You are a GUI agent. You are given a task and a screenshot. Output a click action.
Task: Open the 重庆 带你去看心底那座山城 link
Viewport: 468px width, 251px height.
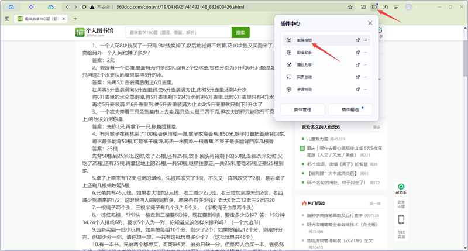tap(344, 152)
